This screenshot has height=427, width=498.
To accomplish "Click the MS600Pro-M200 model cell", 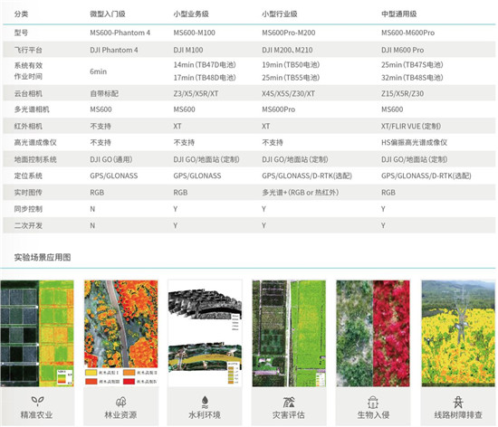I will coord(289,33).
